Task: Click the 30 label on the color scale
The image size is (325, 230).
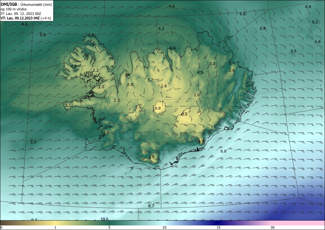Action: coord(273,227)
